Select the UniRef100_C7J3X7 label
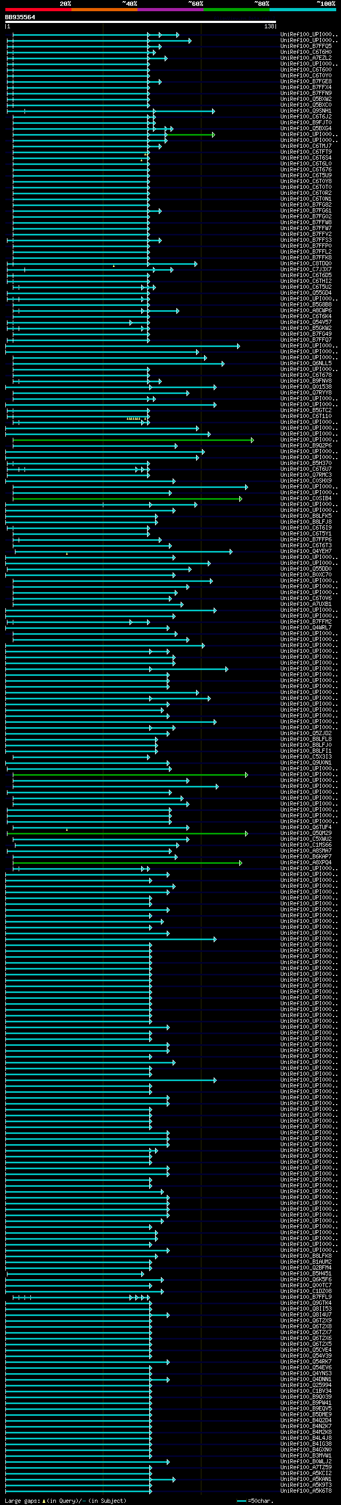Image resolution: width=341 pixels, height=1505 pixels. coord(306,269)
